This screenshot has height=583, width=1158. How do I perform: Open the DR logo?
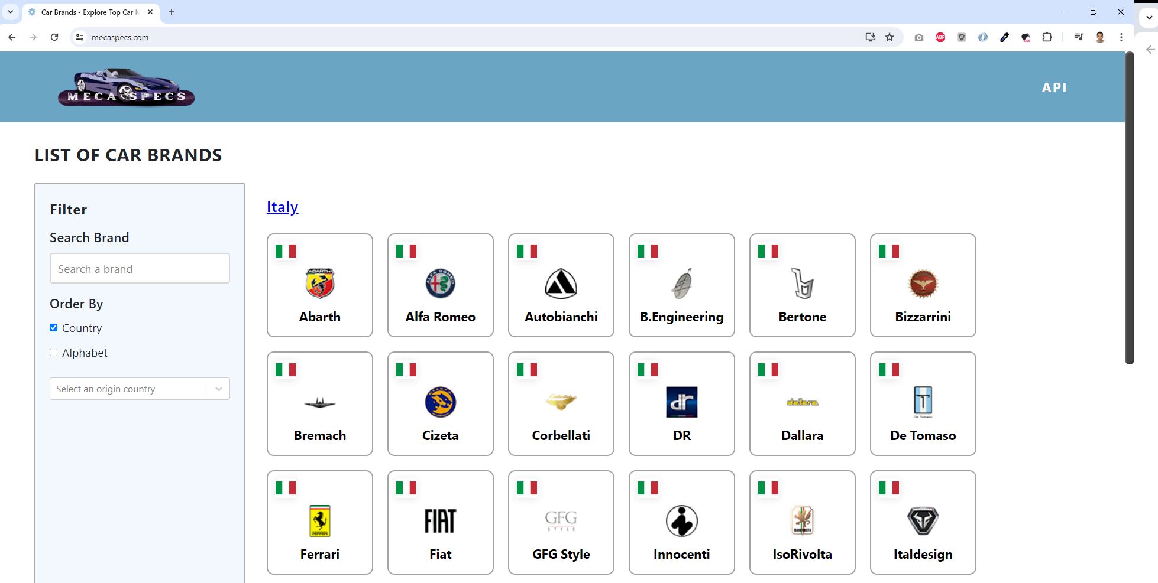pos(682,402)
